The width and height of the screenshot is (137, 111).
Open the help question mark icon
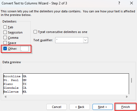[x=119, y=3]
